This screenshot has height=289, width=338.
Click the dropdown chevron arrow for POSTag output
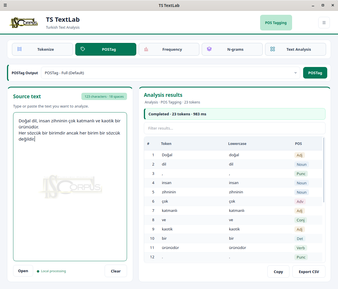[x=295, y=73]
